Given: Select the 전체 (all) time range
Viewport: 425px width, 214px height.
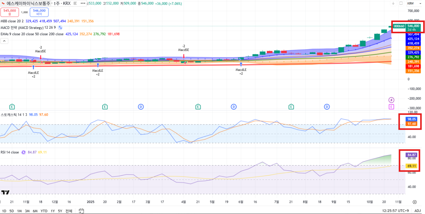Looking at the screenshot, I should pos(69,211).
